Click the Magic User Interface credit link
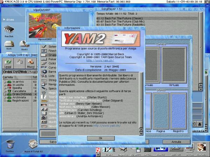This screenshot has height=157, width=210. [x=73, y=97]
